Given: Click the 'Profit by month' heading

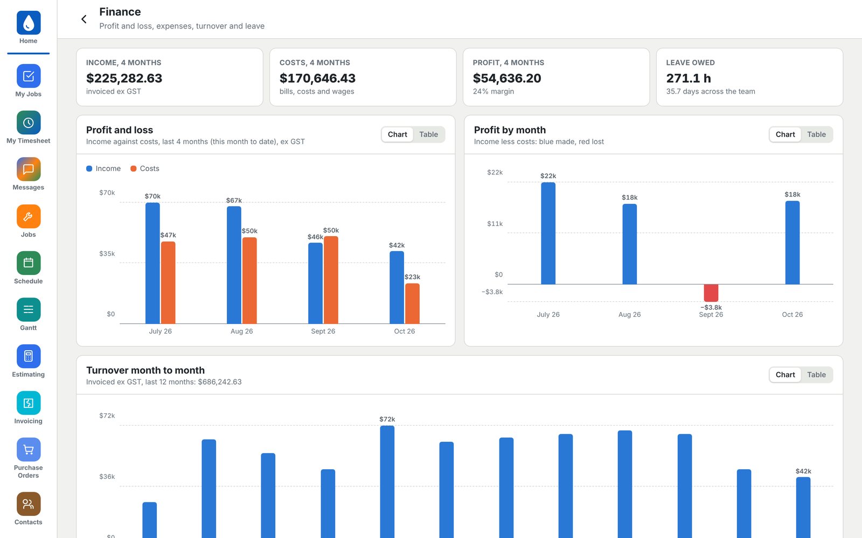Looking at the screenshot, I should tap(510, 130).
